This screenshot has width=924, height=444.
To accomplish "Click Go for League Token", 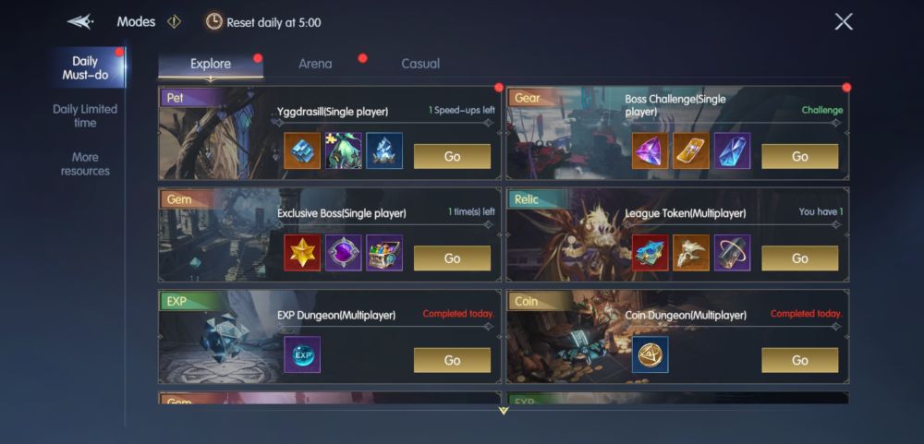I will (x=799, y=258).
